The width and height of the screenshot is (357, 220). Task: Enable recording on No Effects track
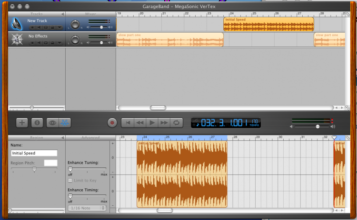coord(32,43)
